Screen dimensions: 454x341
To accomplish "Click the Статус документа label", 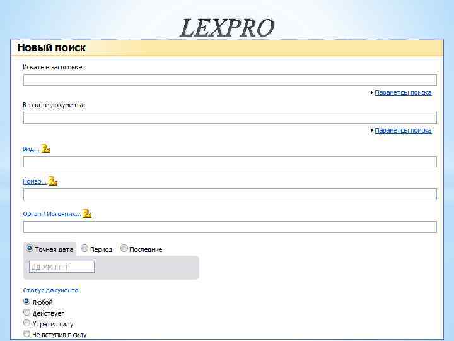I will coord(50,290).
